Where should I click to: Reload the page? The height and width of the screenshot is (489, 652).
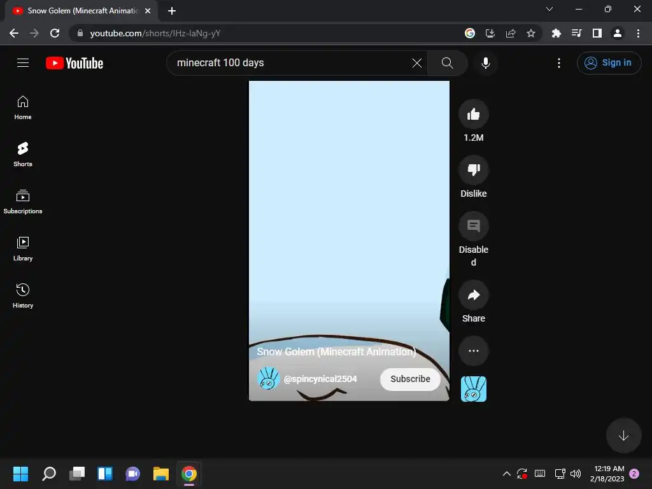[55, 33]
